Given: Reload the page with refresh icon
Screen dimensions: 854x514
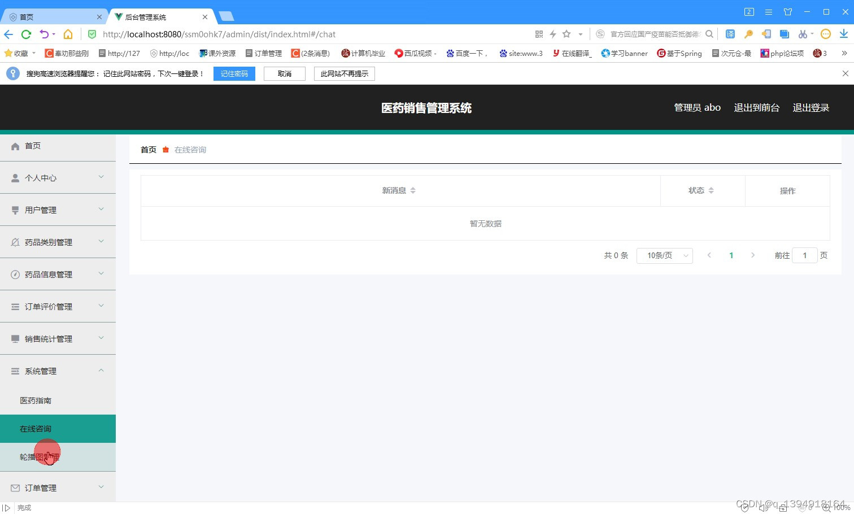Looking at the screenshot, I should pyautogui.click(x=26, y=34).
